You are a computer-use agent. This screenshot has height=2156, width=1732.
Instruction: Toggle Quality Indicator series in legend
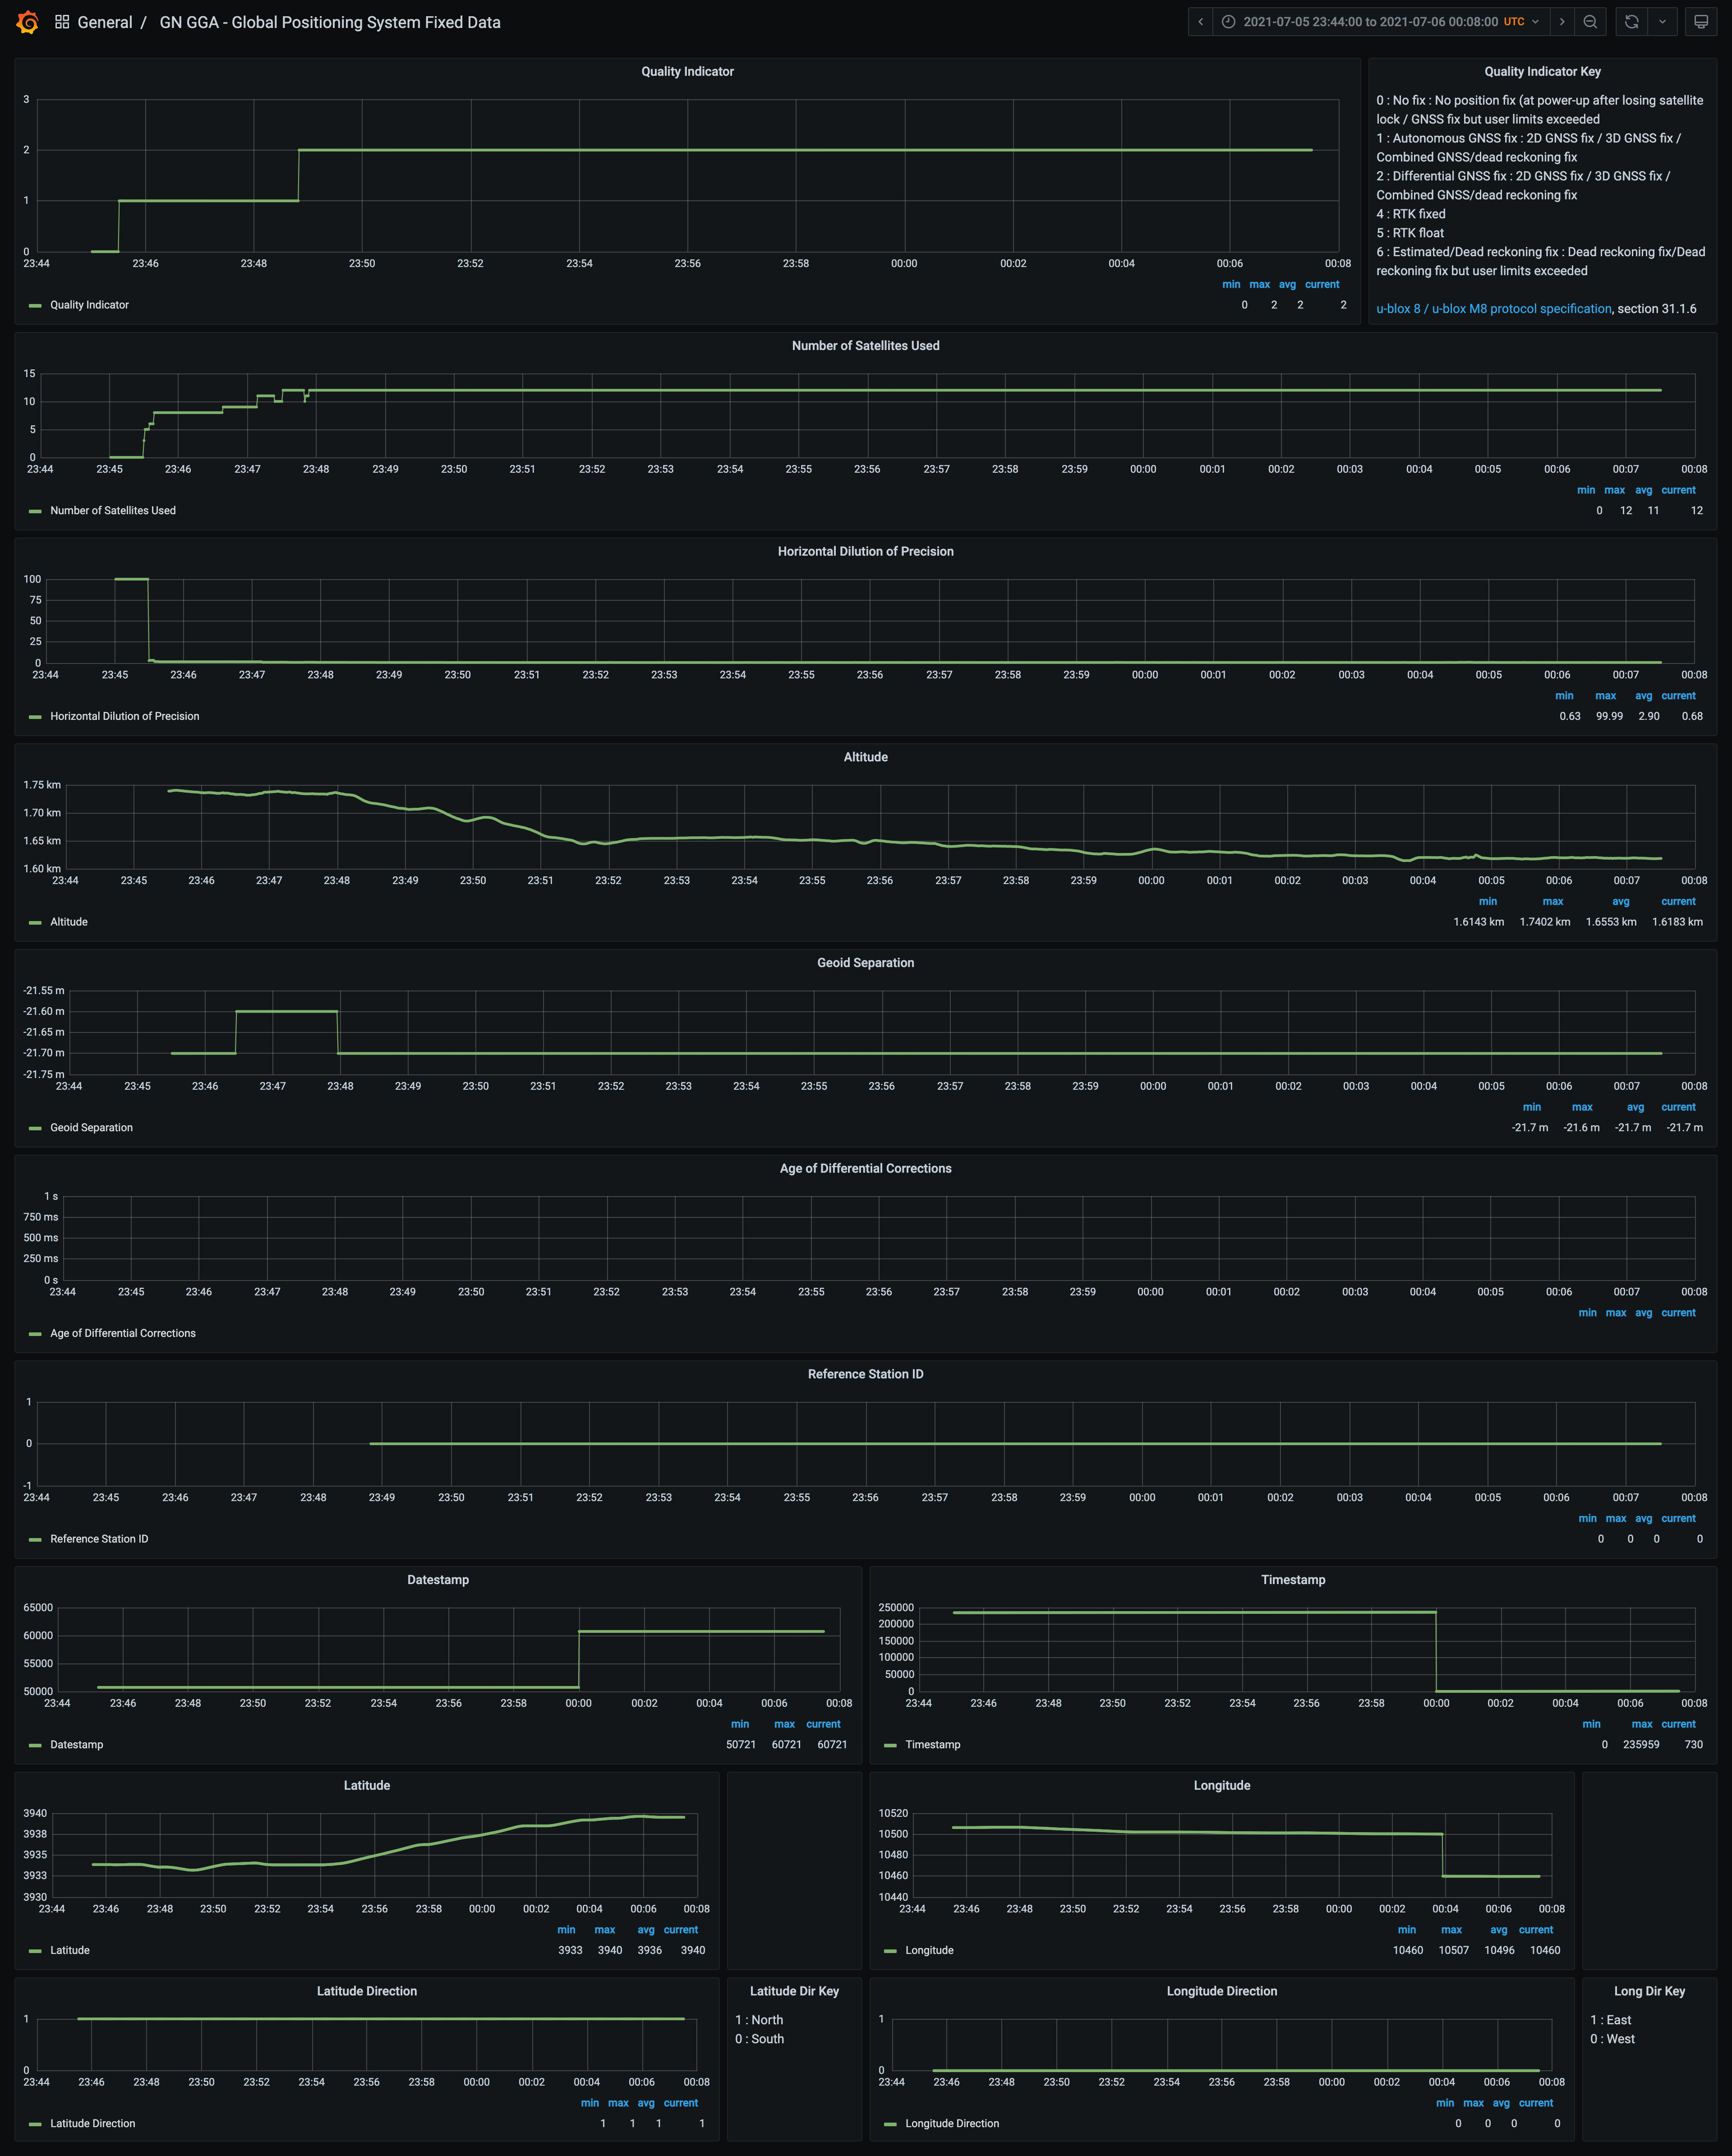pos(89,305)
